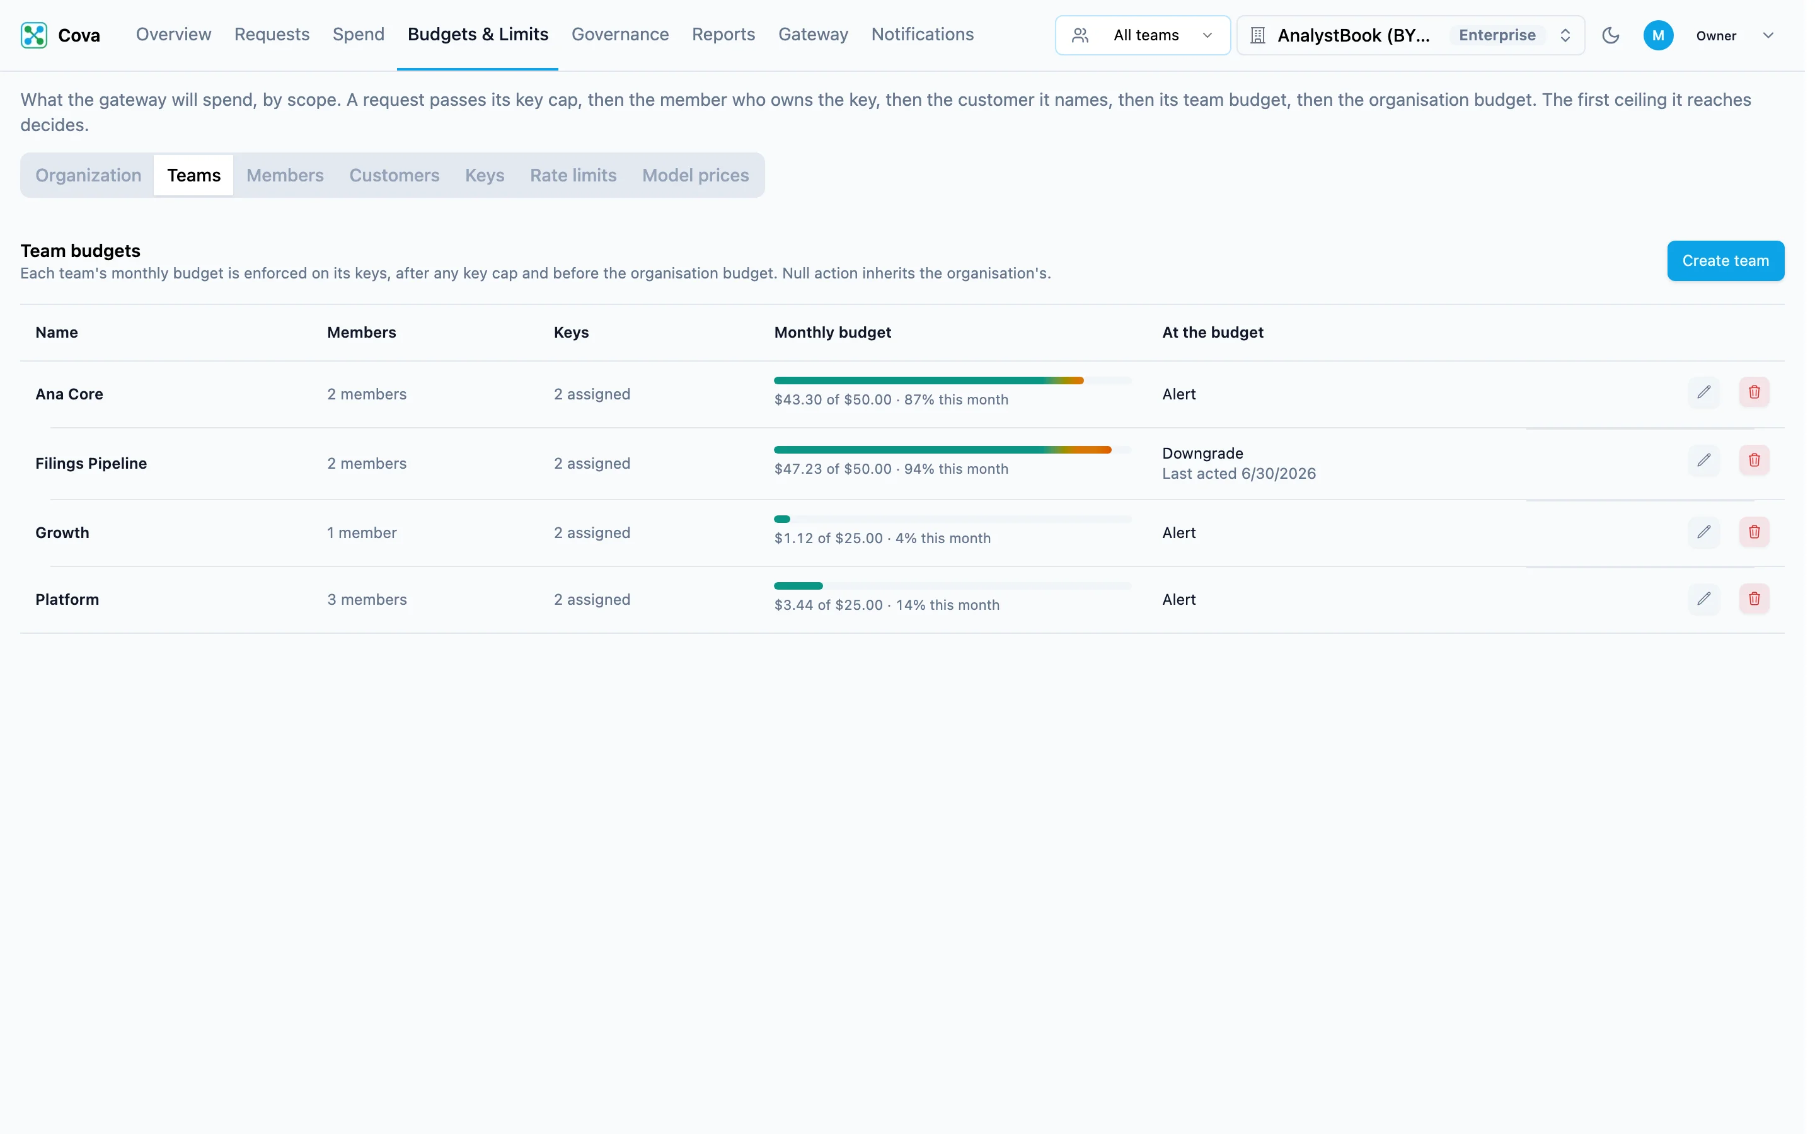Edit the Platform team
This screenshot has height=1134, width=1815.
coord(1703,599)
